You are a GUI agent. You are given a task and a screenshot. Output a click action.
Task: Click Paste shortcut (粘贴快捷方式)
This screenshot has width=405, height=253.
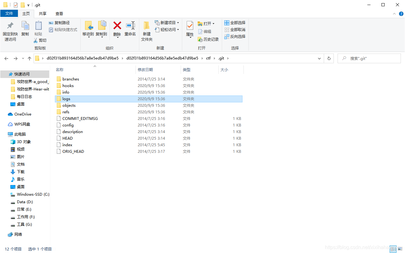click(x=63, y=30)
